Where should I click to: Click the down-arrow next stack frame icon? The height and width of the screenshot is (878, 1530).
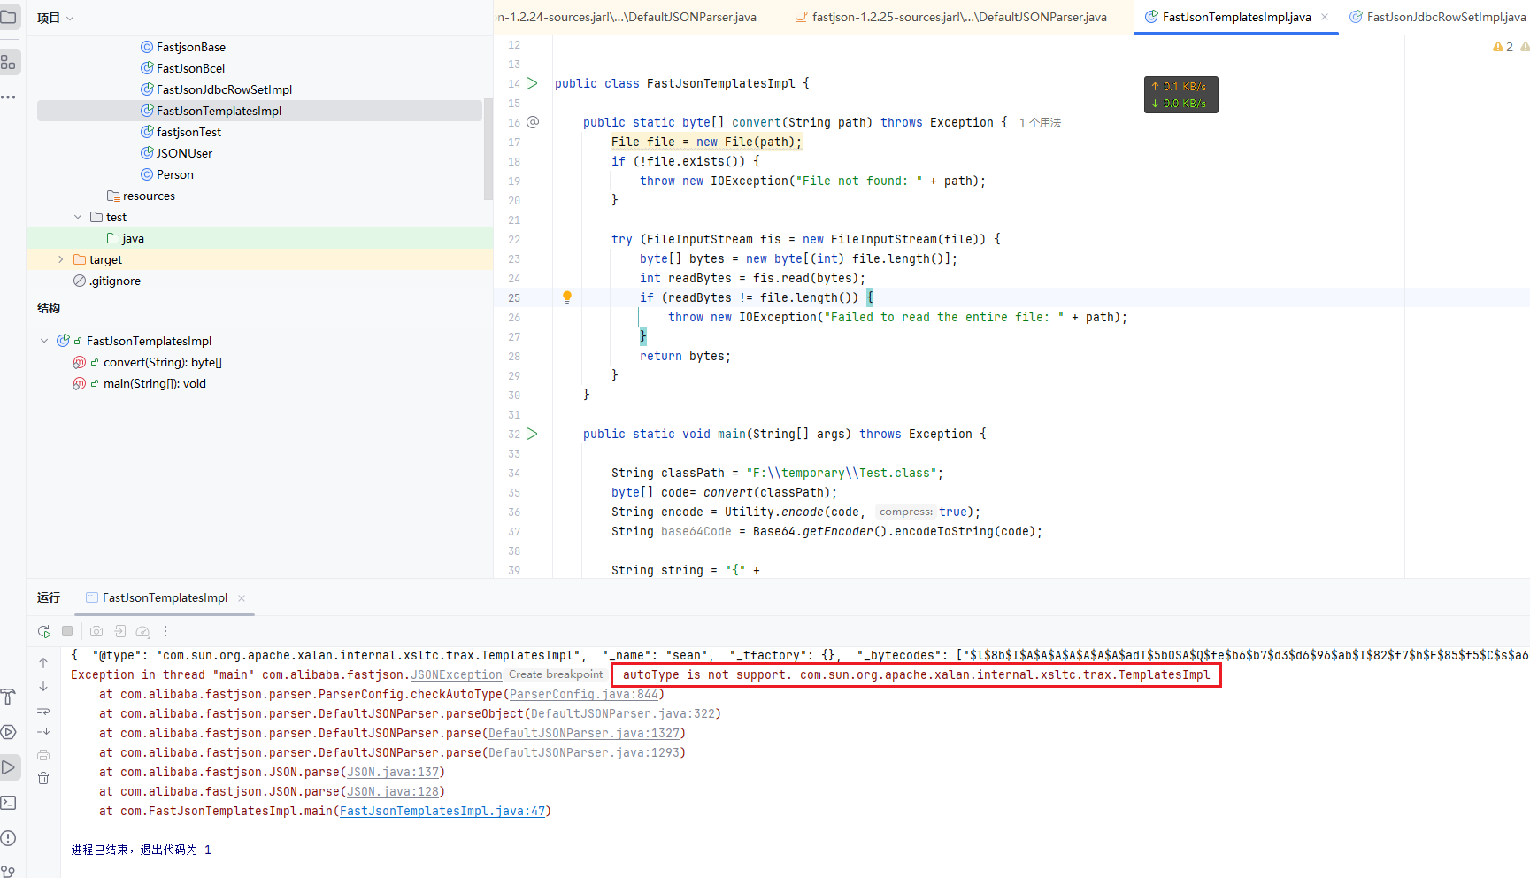click(43, 686)
